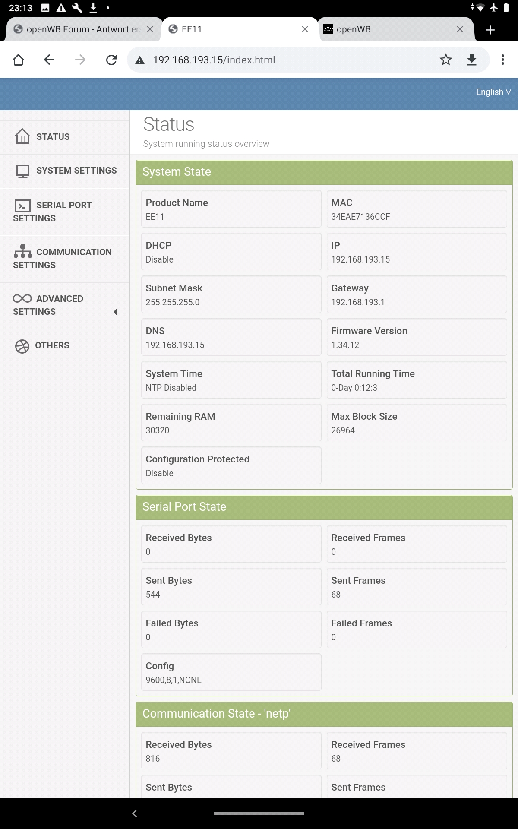Open the English language dropdown

click(x=493, y=92)
